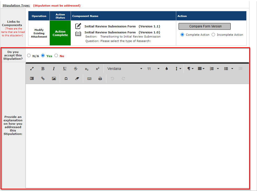Insert an image
Viewport: 257px width, 191px height.
pyautogui.click(x=54, y=79)
